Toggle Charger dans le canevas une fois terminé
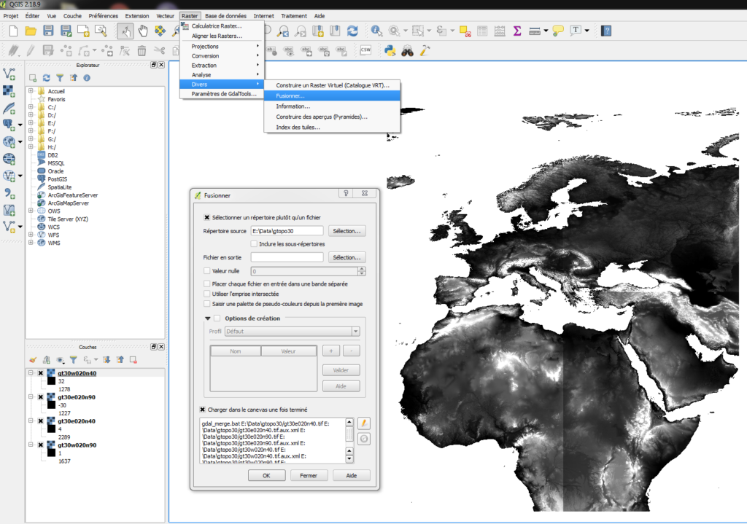Viewport: 747px width, 524px height. click(x=203, y=410)
